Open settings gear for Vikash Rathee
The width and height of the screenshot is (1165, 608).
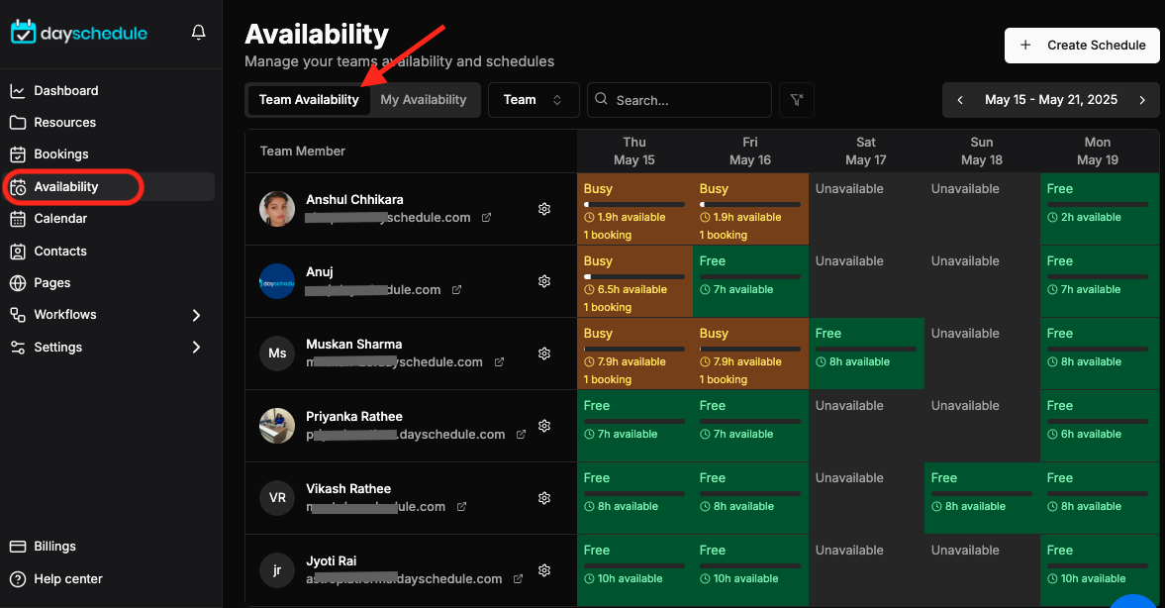544,497
